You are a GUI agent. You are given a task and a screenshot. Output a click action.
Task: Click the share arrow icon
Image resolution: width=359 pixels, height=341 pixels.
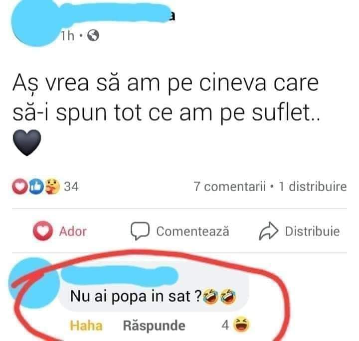[x=269, y=231]
